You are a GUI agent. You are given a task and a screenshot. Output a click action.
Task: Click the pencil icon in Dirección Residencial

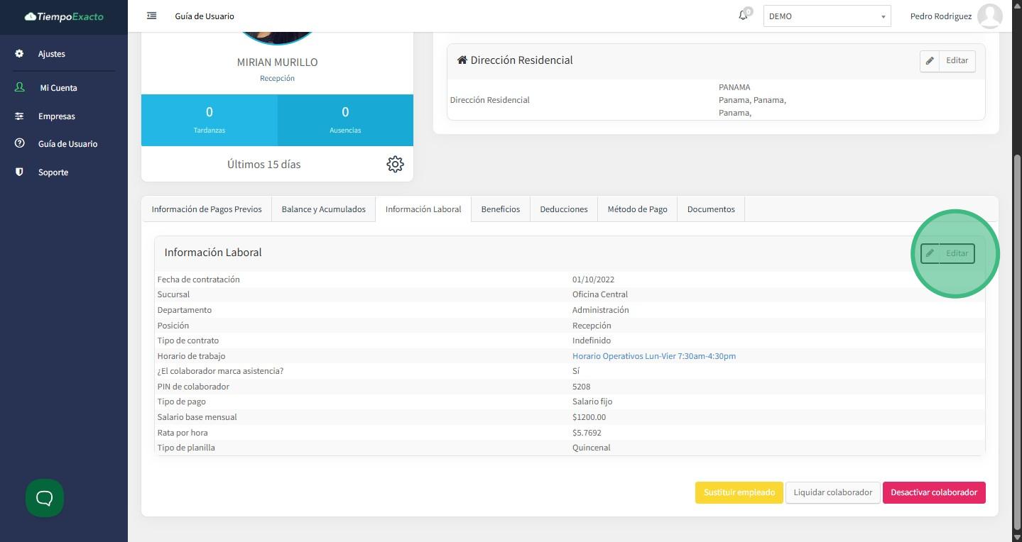coord(930,61)
